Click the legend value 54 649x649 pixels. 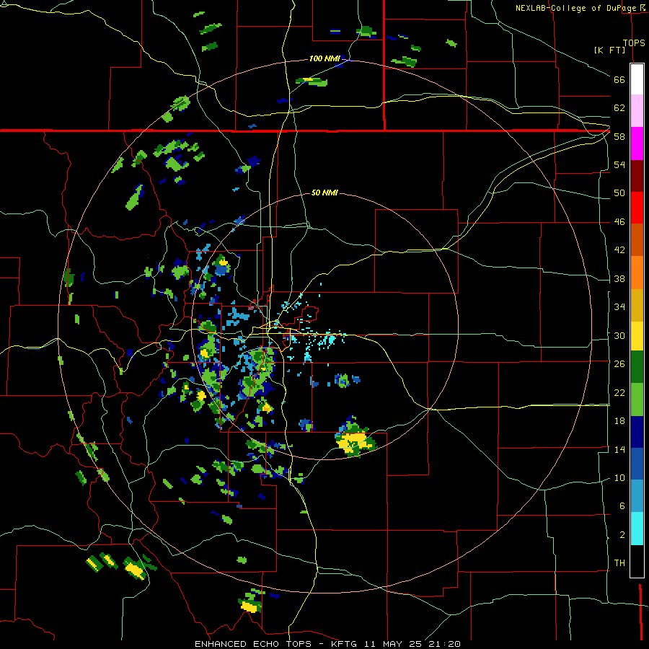coord(619,164)
